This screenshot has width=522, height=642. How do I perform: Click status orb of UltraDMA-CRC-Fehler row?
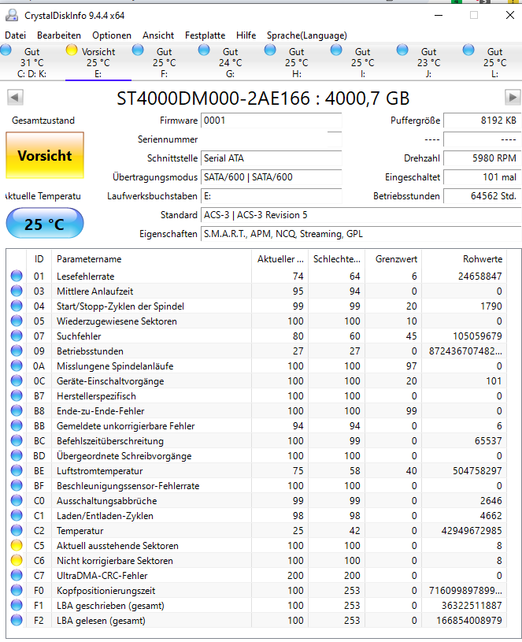pyautogui.click(x=17, y=576)
